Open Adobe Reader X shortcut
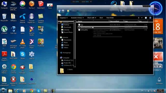This screenshot has width=166, height=93. coord(4,56)
